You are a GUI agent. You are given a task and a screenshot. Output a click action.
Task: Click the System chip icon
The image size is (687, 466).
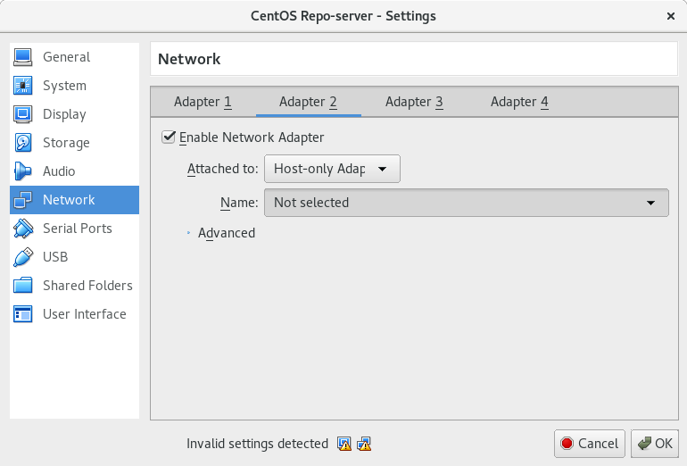(x=23, y=86)
